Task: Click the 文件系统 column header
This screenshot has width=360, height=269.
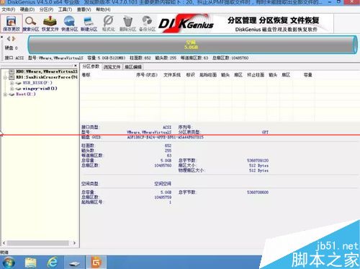Action: point(172,75)
